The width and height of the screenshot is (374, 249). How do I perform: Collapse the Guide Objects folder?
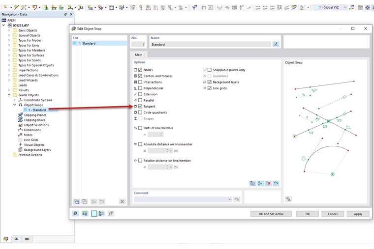(x=9, y=95)
